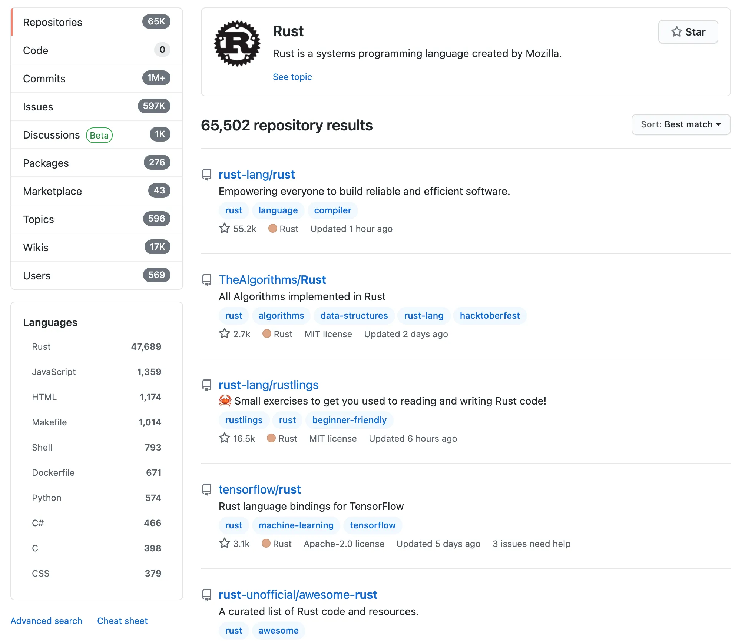
Task: Click the hacktoberfest topic tag
Action: (489, 315)
